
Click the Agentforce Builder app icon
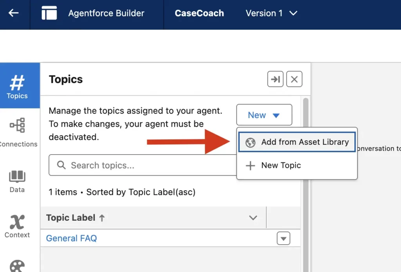pos(49,13)
